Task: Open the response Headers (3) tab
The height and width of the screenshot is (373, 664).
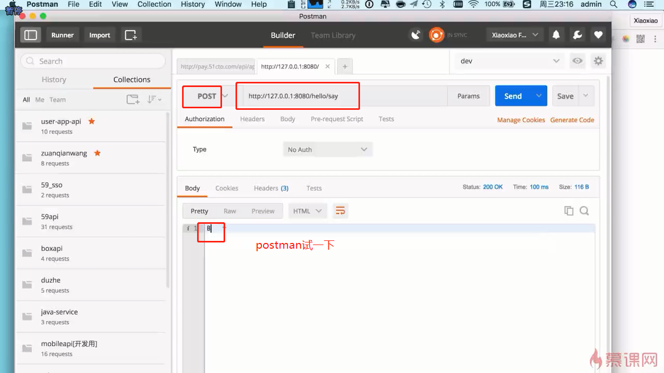Action: click(x=271, y=188)
